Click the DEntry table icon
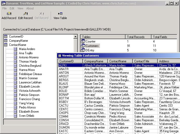This screenshot has height=134, width=180. [83, 50]
